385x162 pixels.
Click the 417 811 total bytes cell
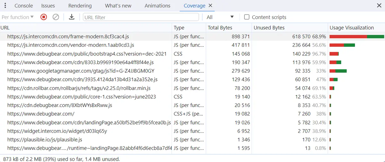pyautogui.click(x=228, y=45)
